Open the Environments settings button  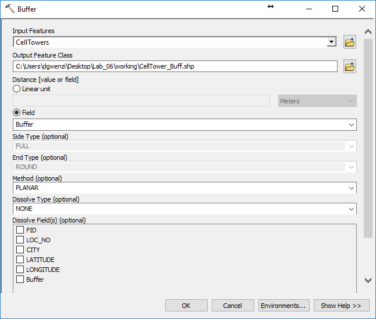click(283, 306)
